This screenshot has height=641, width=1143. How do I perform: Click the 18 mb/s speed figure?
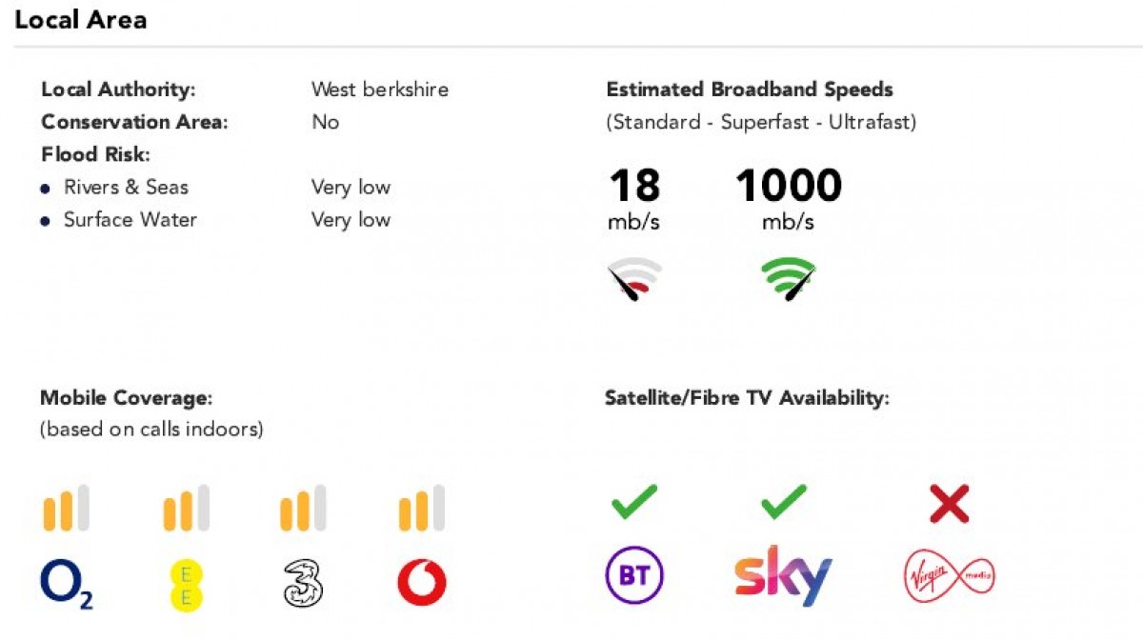click(x=634, y=199)
